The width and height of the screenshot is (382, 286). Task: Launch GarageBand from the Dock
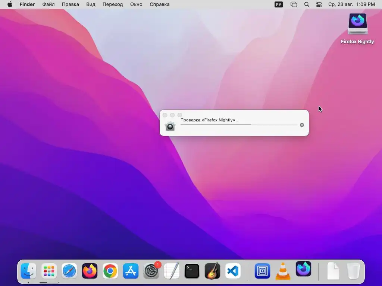coord(212,271)
